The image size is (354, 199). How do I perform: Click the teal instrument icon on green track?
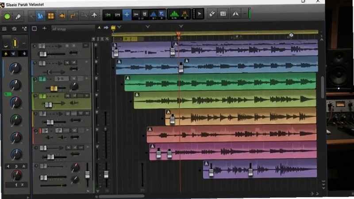[42, 79]
